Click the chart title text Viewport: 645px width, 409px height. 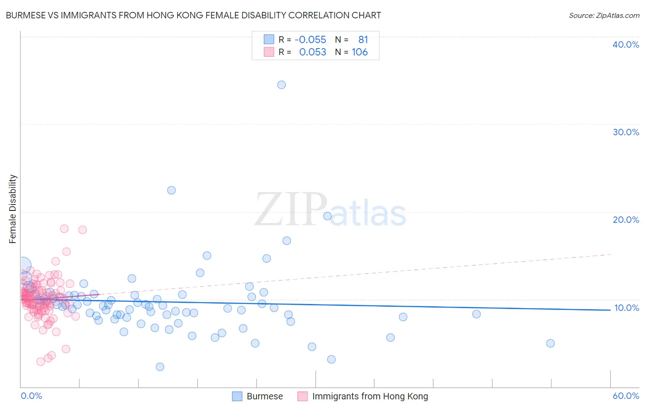193,15
